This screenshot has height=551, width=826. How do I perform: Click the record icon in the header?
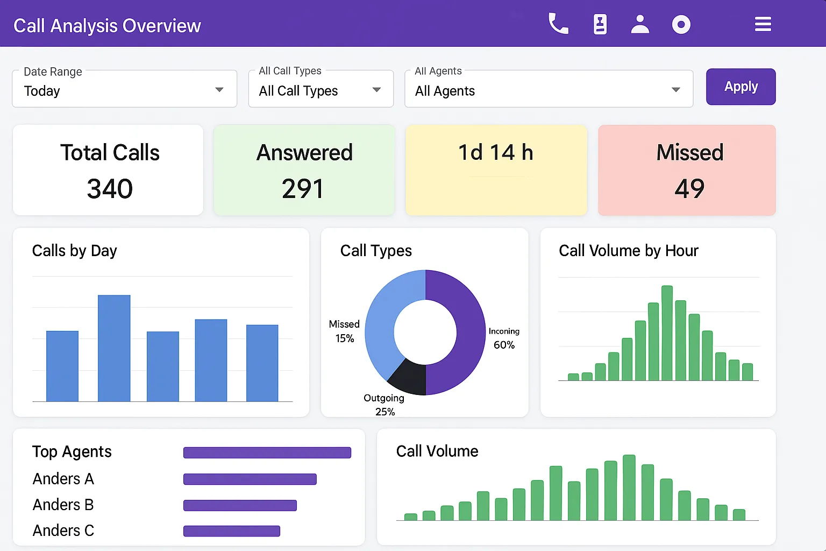click(681, 24)
